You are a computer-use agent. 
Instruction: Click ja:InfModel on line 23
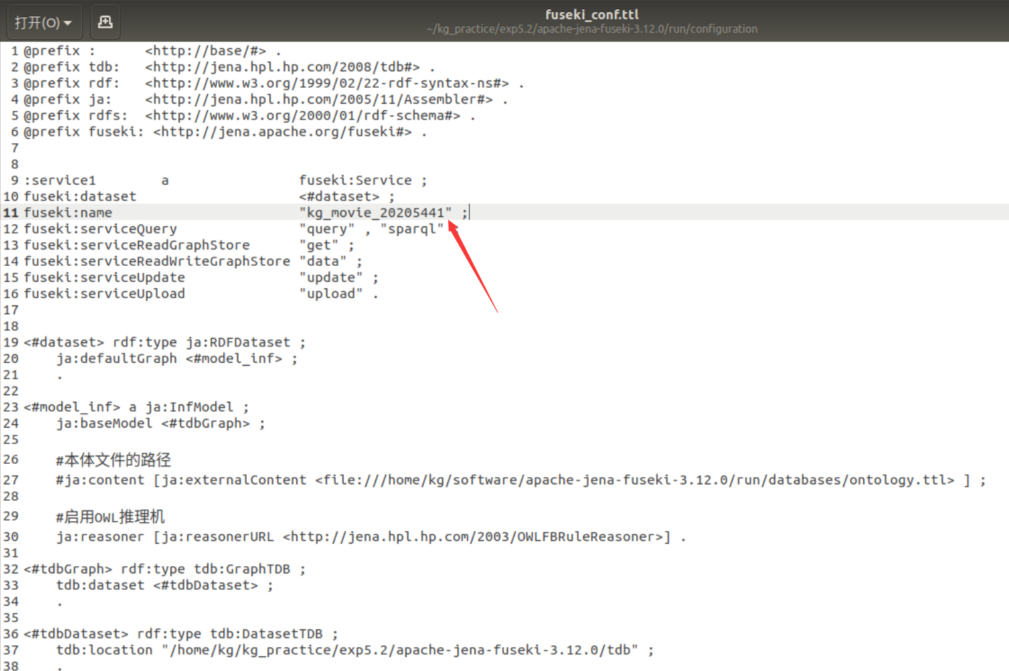coord(189,407)
